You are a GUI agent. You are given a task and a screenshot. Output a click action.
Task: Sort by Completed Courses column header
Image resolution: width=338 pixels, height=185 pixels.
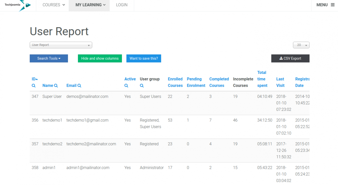coord(219,82)
